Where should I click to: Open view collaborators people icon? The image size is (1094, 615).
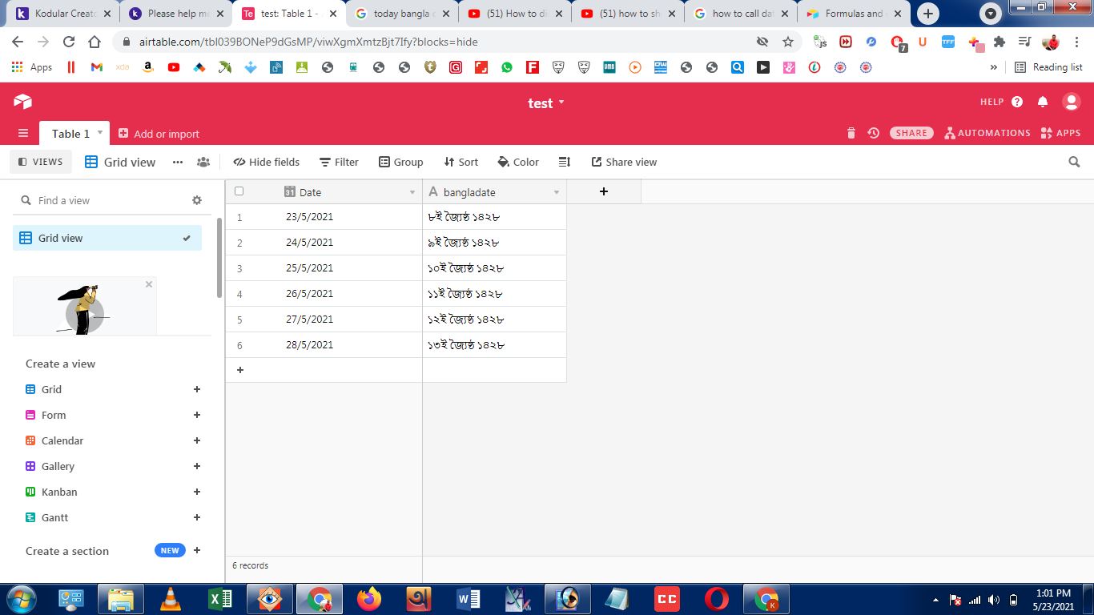[203, 162]
